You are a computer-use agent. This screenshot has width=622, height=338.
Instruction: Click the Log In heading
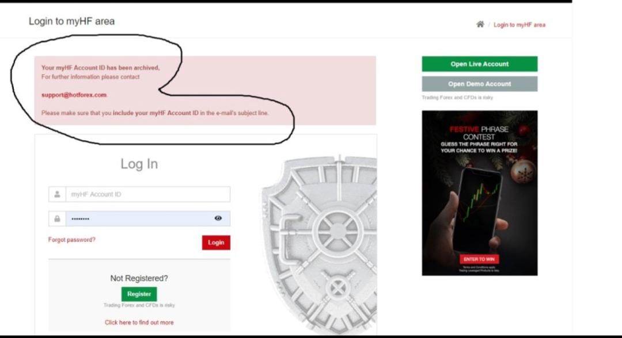(139, 164)
